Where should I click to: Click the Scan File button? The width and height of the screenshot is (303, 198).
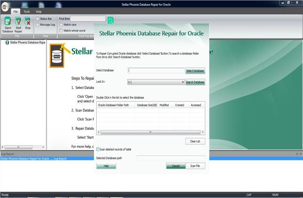[x=195, y=166]
